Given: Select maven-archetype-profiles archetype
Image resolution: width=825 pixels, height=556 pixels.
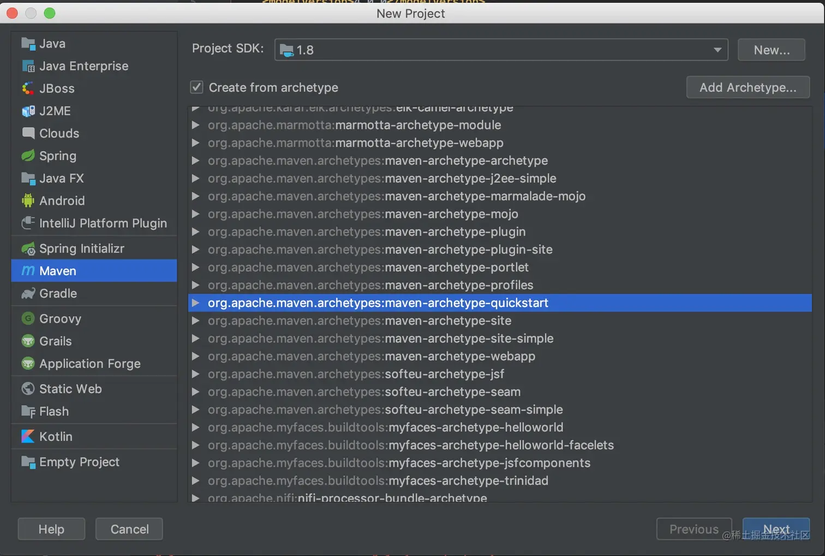Looking at the screenshot, I should [x=500, y=285].
